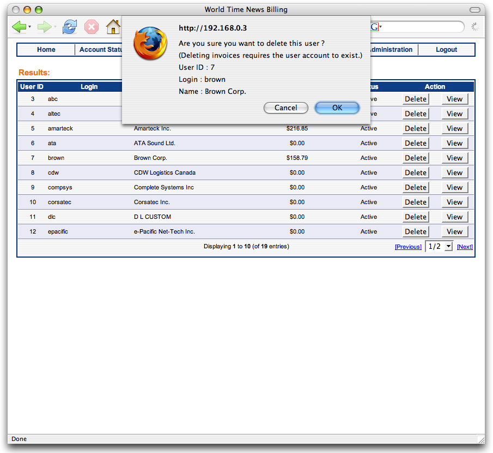Open the Home navigation tab
Image resolution: width=493 pixels, height=453 pixels.
[46, 50]
